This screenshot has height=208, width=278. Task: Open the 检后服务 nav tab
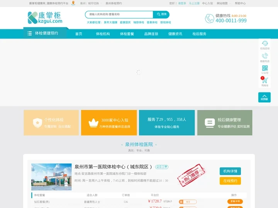(199, 34)
